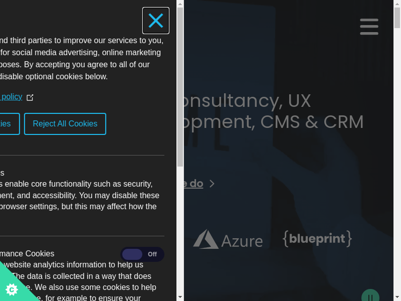Close the cookie panel with the X
Viewport: 401px width, 301px height.
click(156, 21)
